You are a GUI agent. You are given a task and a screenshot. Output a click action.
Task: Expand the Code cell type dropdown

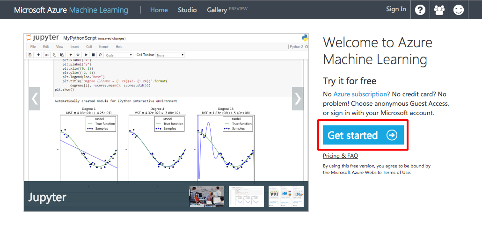coord(119,55)
